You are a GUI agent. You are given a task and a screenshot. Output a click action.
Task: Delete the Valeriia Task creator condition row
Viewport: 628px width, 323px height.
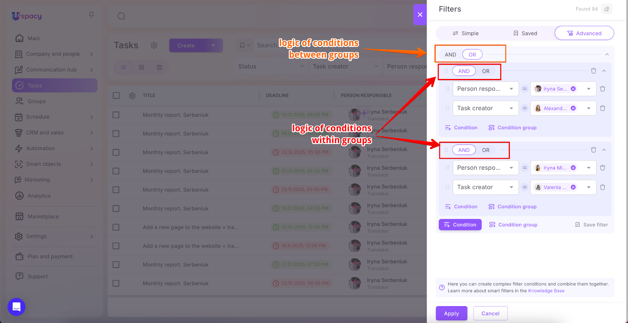(x=602, y=187)
